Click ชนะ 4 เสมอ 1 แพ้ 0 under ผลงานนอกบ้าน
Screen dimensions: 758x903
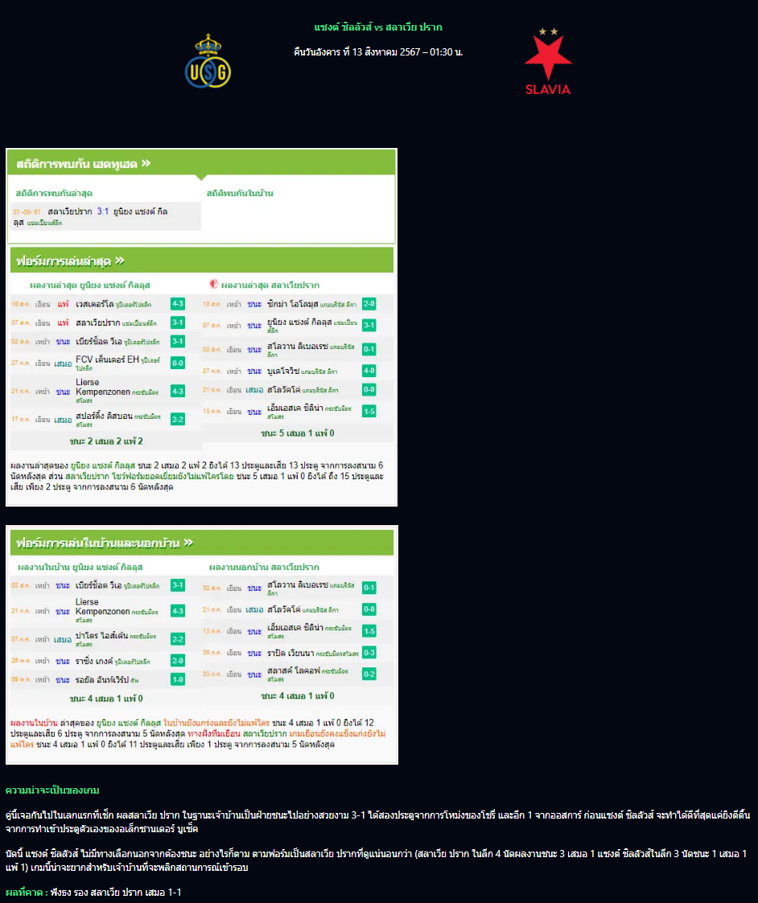pyautogui.click(x=298, y=696)
